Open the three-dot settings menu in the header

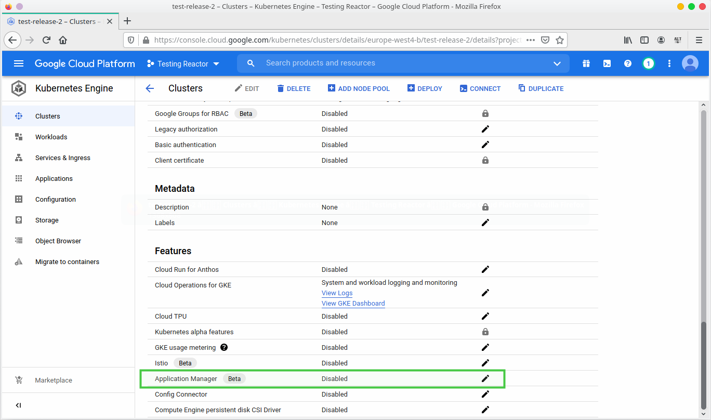(x=669, y=63)
